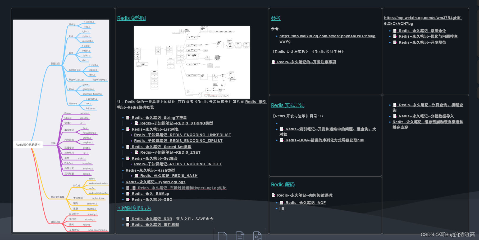479x240 pixels.
Task: Click the document icon before 'Redis--BUG' note
Action: (x=282, y=140)
